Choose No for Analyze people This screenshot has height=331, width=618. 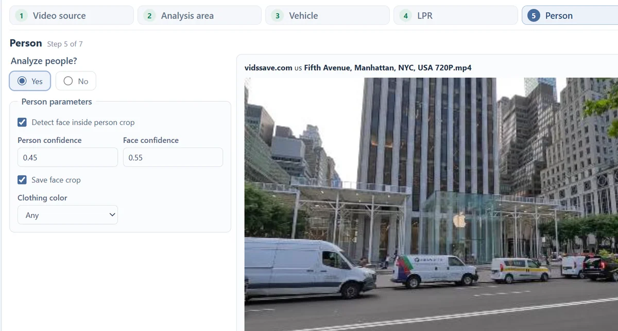[x=76, y=81]
